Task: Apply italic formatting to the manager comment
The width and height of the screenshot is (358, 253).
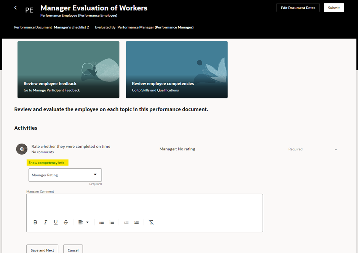Action: click(45, 222)
